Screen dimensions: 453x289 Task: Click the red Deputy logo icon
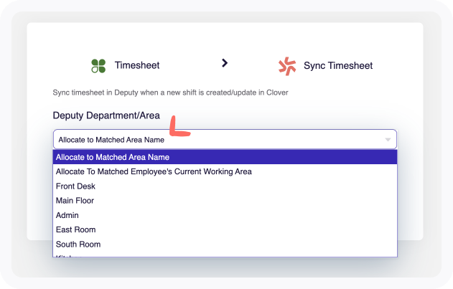(x=287, y=66)
